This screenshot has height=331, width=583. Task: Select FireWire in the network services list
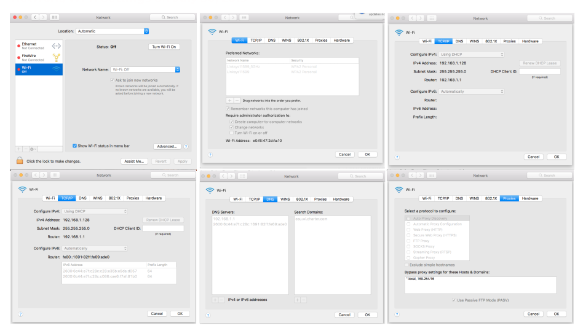tap(32, 57)
